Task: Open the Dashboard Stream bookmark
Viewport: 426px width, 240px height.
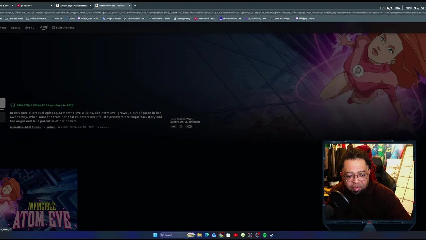Action: click(x=160, y=19)
